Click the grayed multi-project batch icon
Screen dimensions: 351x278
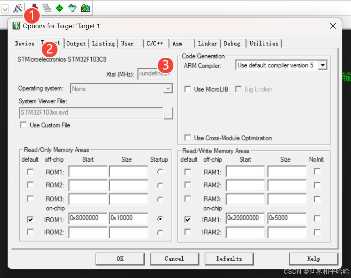click(x=47, y=8)
